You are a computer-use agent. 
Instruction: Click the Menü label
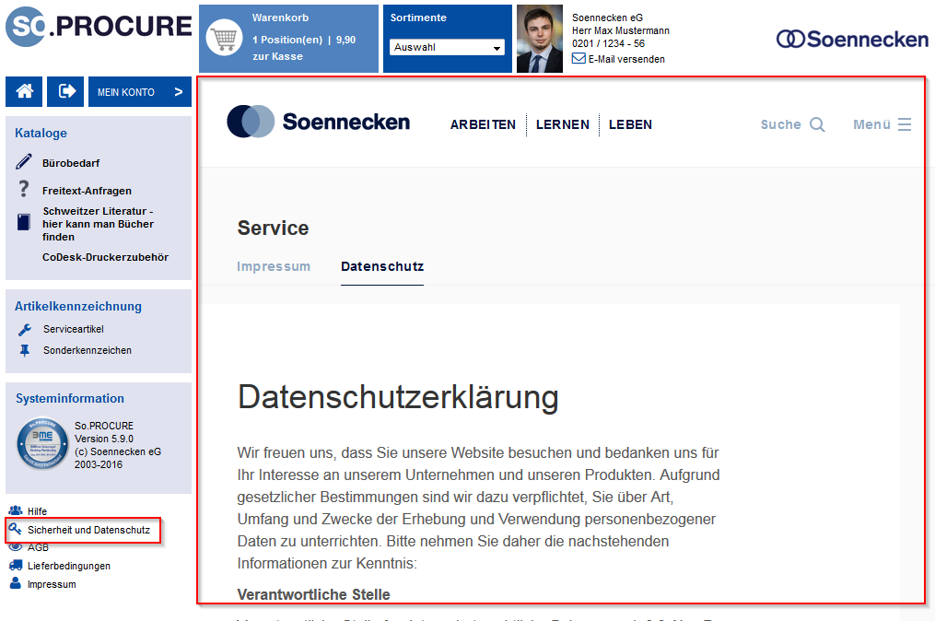(x=871, y=124)
